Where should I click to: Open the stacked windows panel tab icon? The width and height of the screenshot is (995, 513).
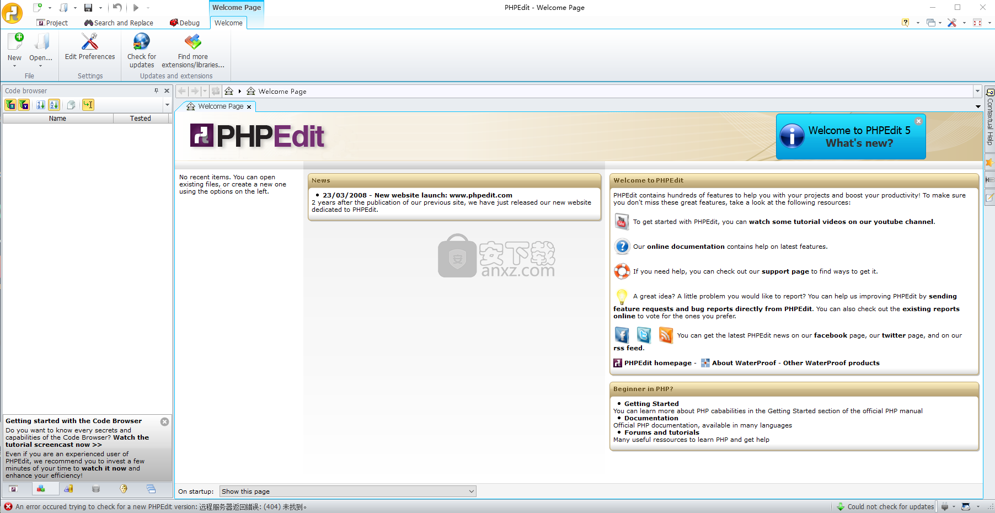[151, 489]
